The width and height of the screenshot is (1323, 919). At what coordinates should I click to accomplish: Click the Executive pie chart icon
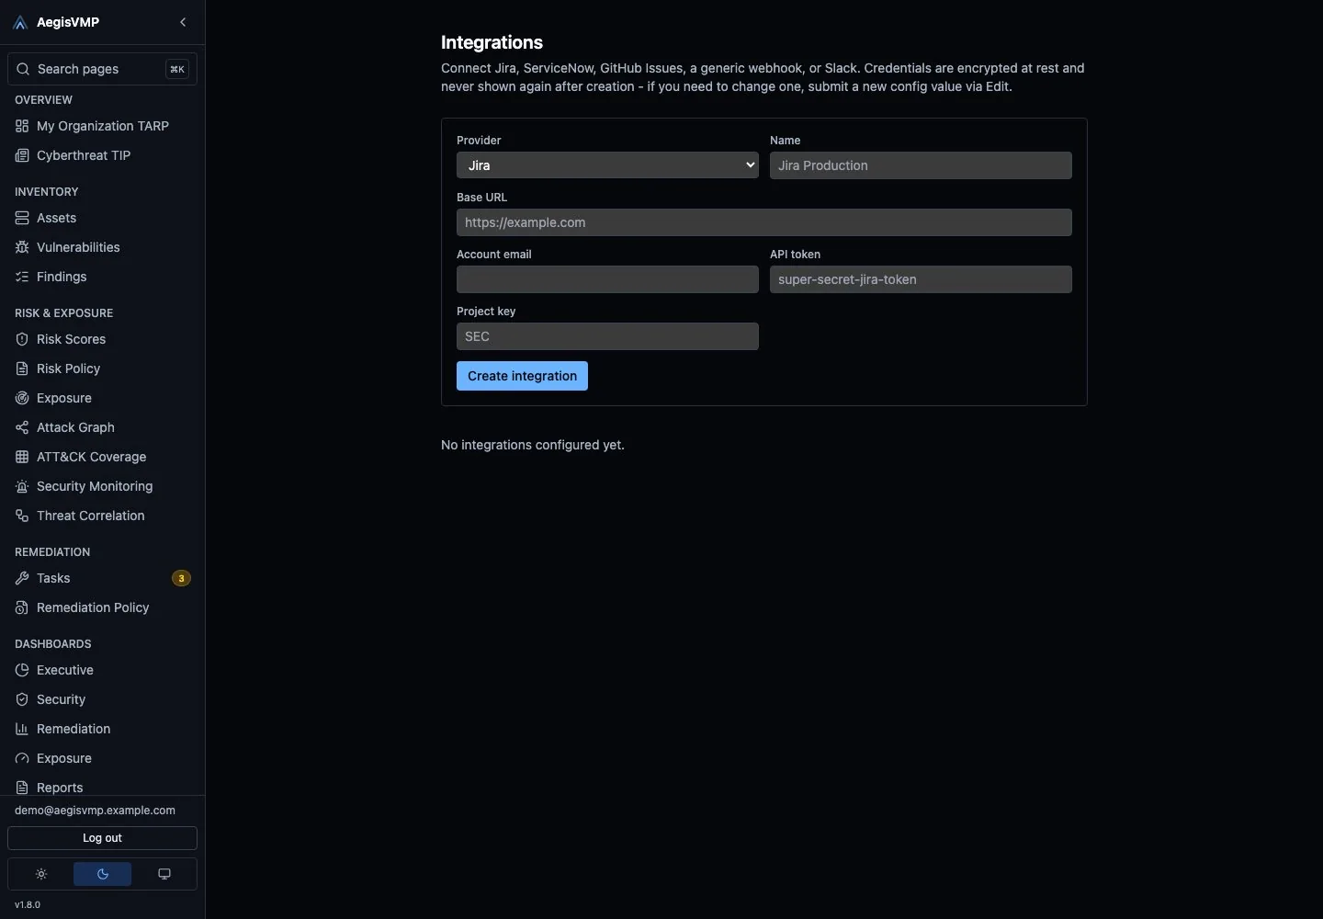click(x=22, y=670)
